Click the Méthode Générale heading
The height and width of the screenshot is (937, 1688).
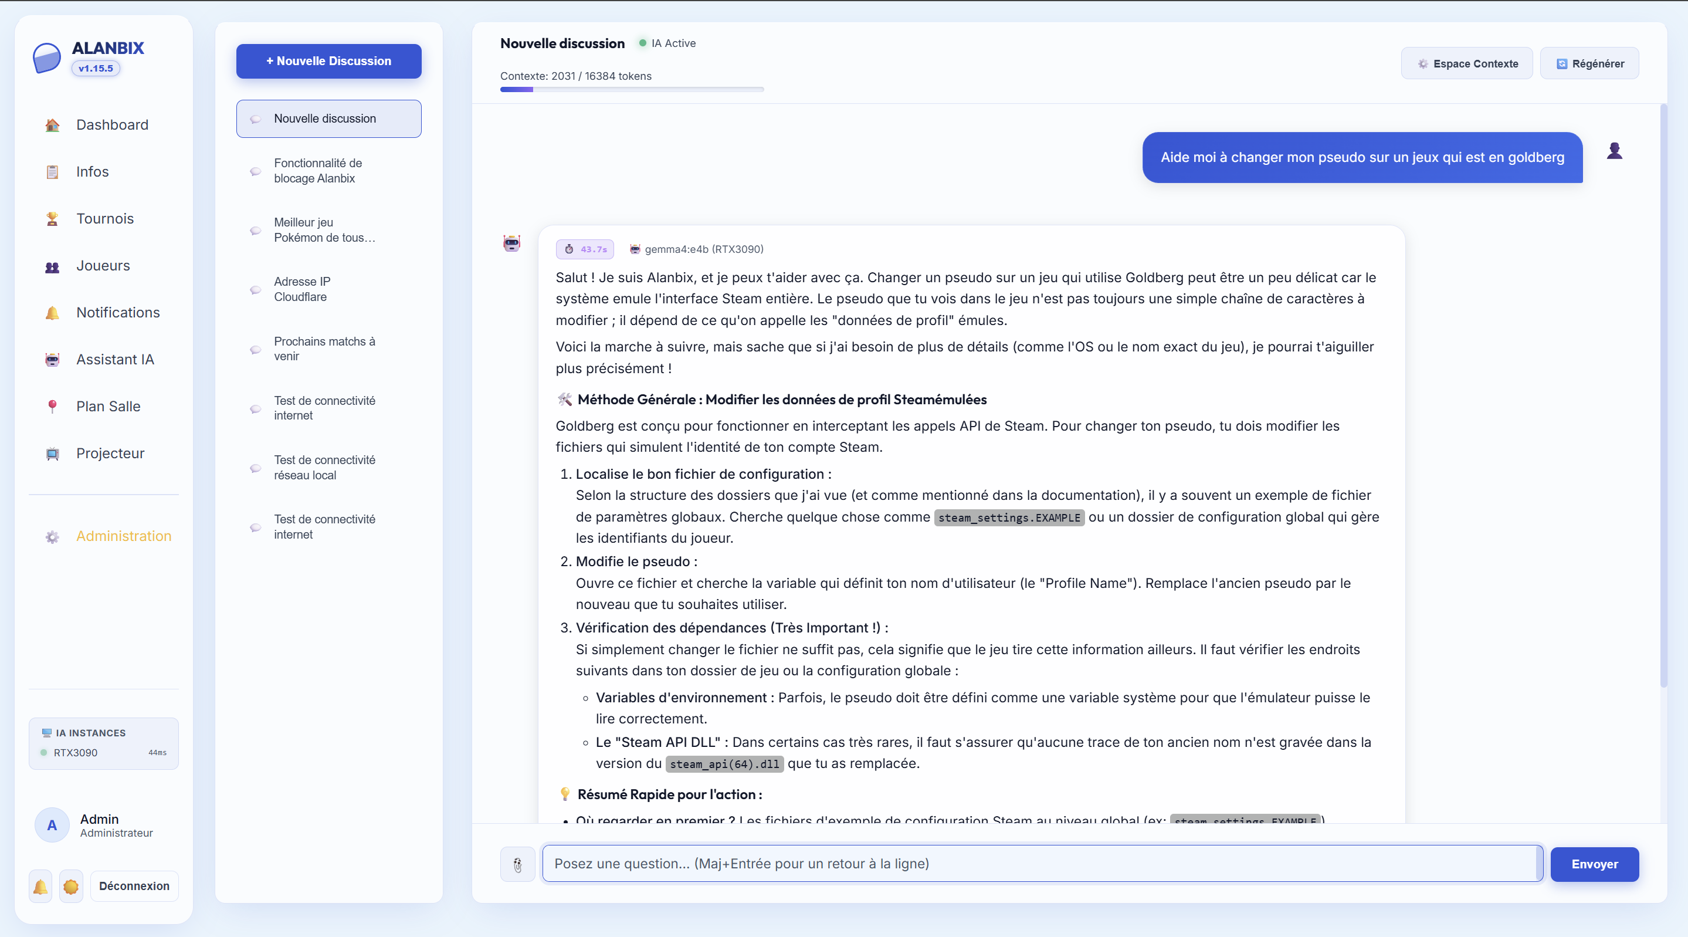tap(782, 400)
